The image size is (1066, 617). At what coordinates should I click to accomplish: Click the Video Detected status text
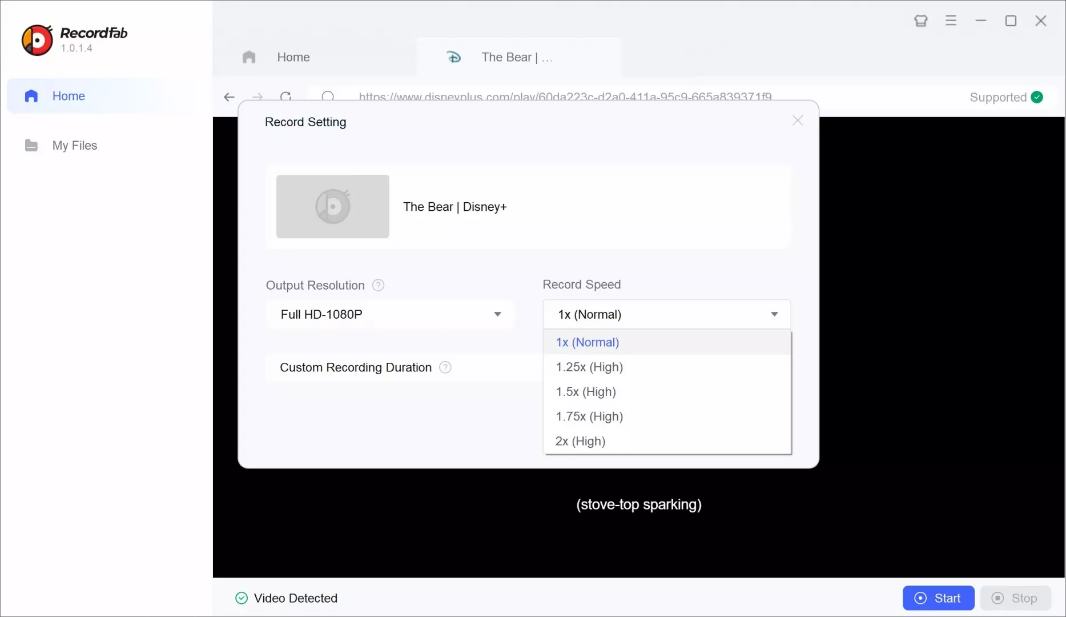(296, 598)
